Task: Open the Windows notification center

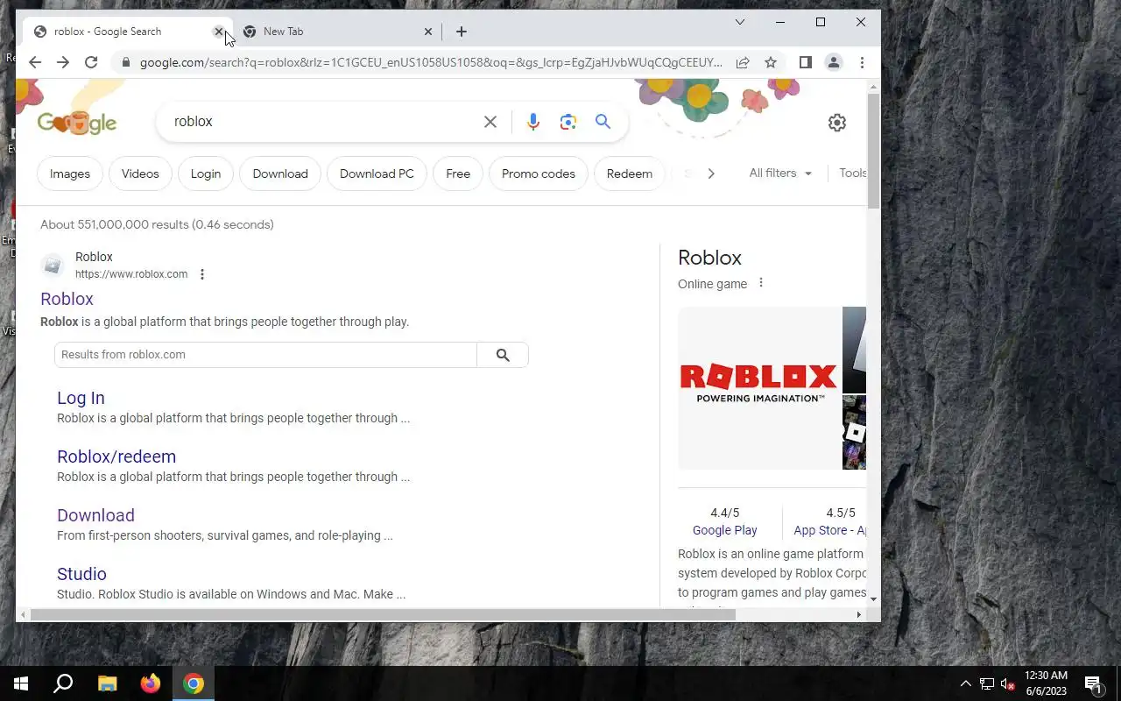Action: pyautogui.click(x=1094, y=683)
